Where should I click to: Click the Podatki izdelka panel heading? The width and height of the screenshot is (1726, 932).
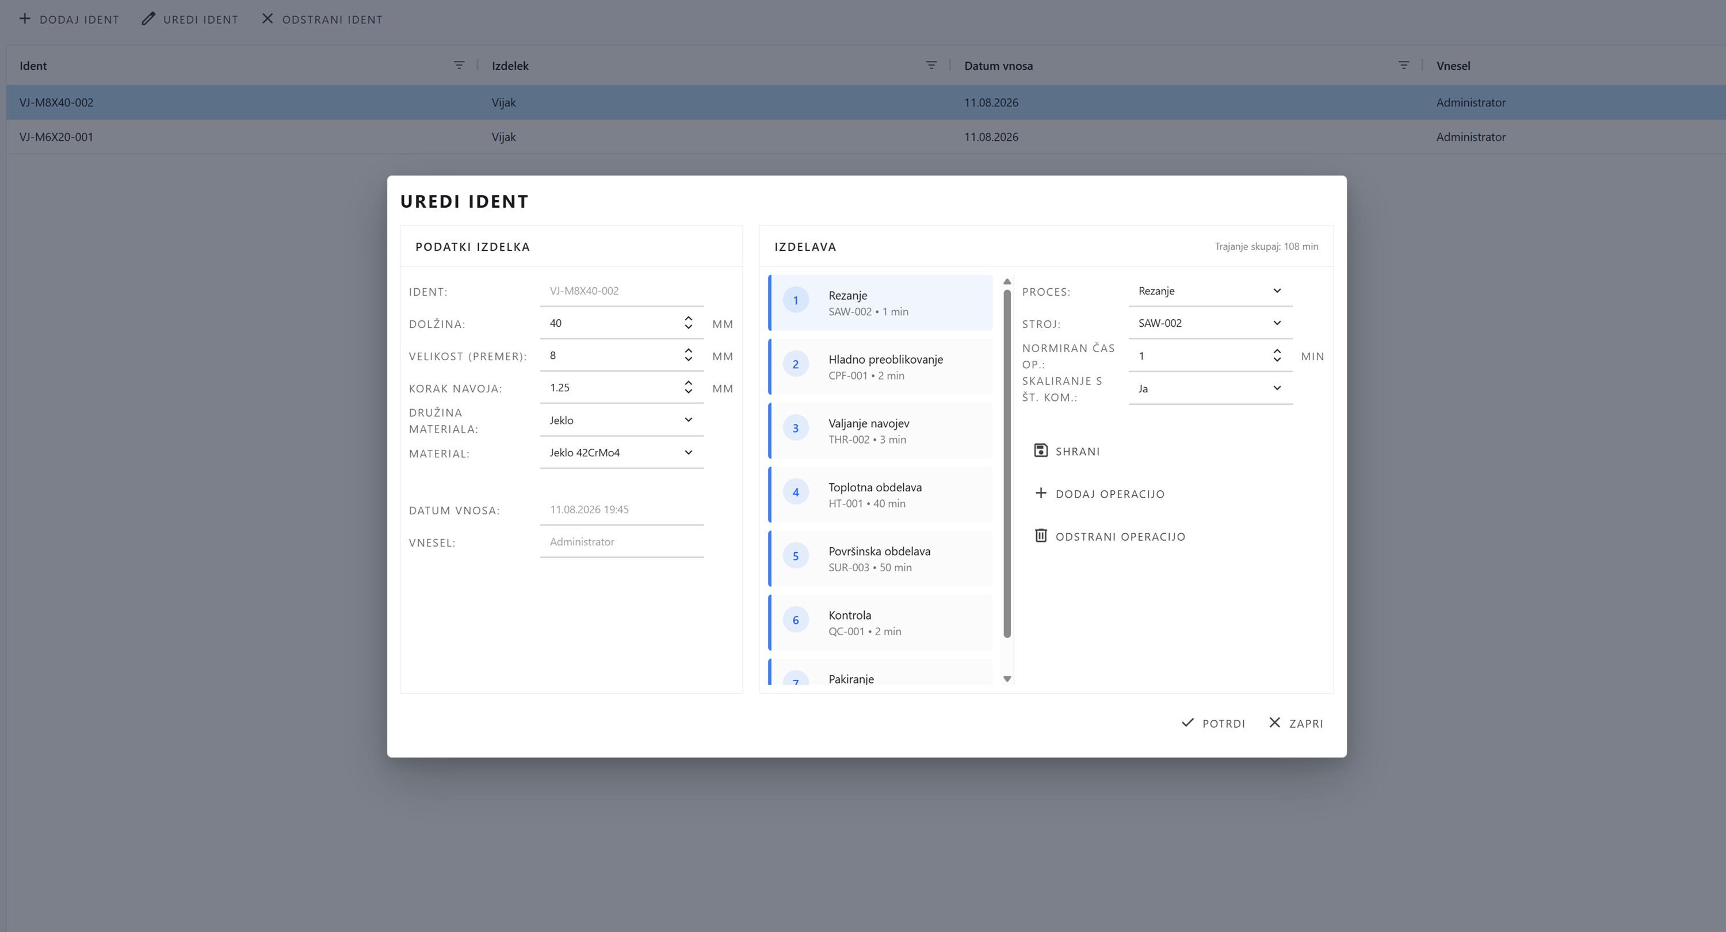pyautogui.click(x=473, y=247)
